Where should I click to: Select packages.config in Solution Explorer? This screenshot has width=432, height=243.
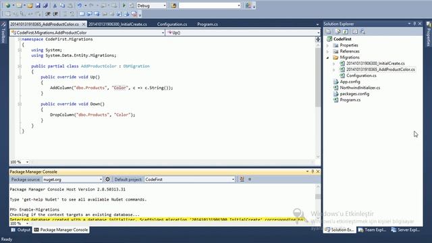(354, 94)
